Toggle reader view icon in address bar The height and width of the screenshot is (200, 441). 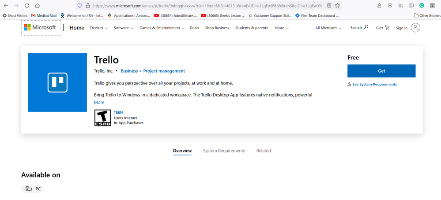329,5
